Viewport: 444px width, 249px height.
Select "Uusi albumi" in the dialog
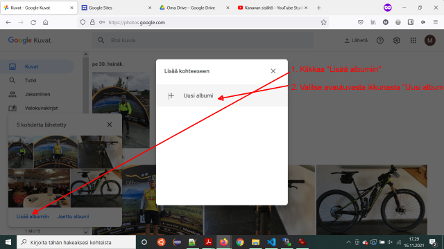[222, 95]
